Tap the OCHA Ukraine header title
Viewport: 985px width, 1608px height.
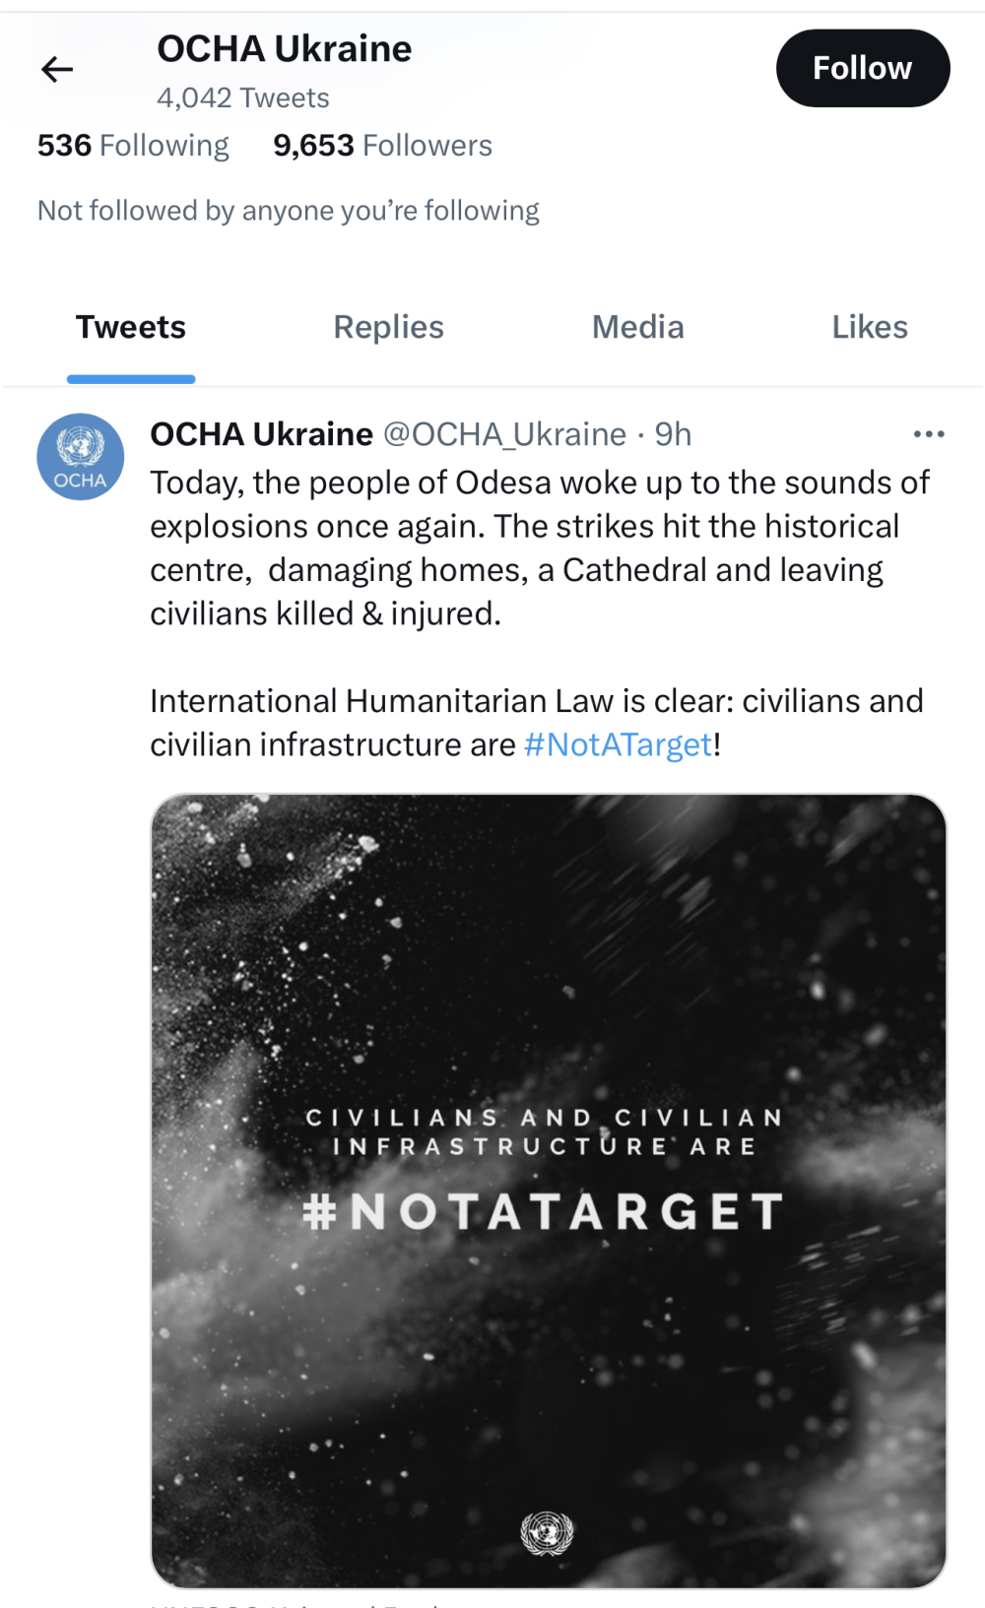tap(284, 49)
